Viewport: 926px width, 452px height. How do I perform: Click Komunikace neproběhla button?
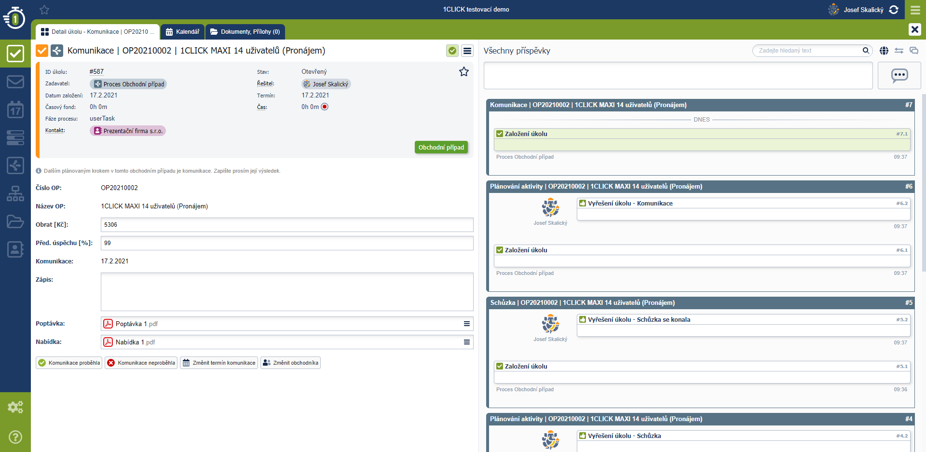coord(141,363)
